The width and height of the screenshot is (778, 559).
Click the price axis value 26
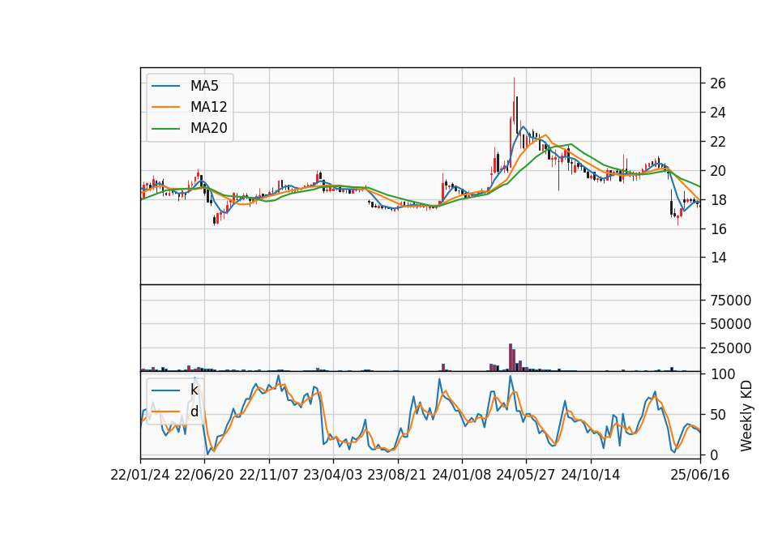tap(718, 83)
